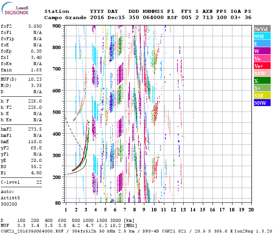Click the hmF2 value 273.5

[35, 129]
